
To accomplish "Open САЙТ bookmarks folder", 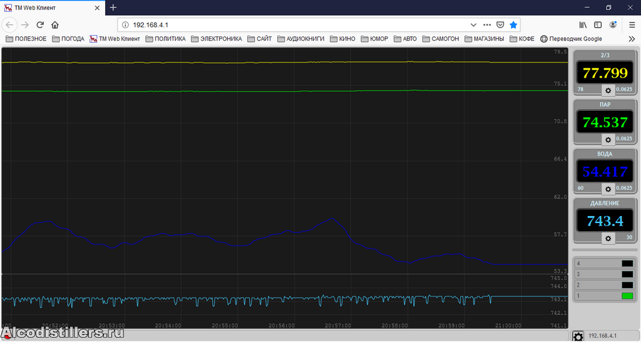I will [x=260, y=39].
